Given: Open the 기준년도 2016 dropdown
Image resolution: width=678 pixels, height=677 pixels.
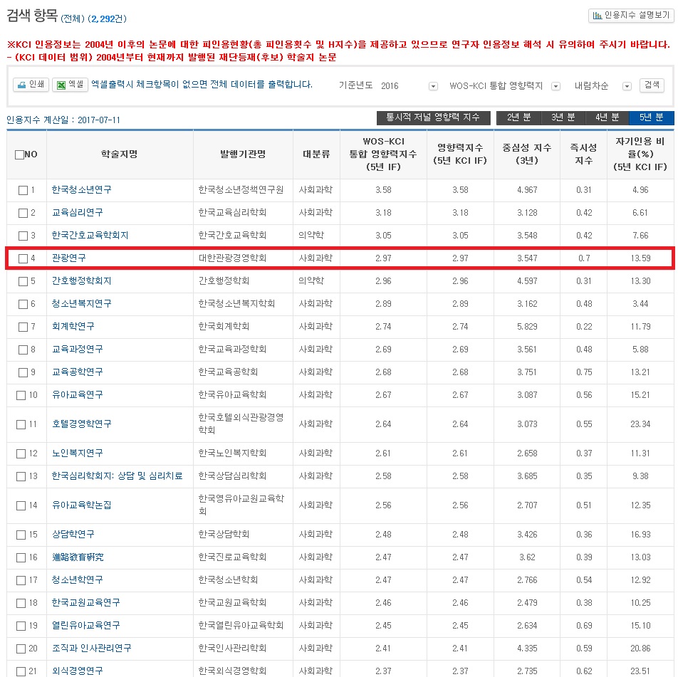Looking at the screenshot, I should (433, 86).
